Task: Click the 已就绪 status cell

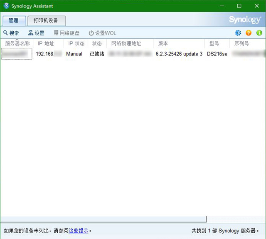Action: tap(97, 54)
